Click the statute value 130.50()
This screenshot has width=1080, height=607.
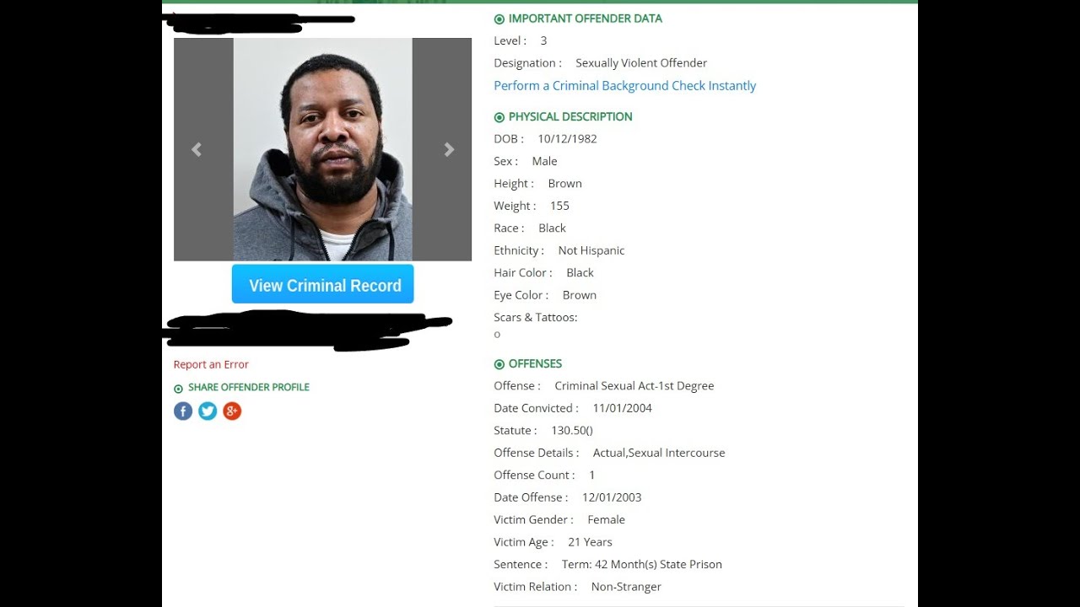(x=572, y=430)
